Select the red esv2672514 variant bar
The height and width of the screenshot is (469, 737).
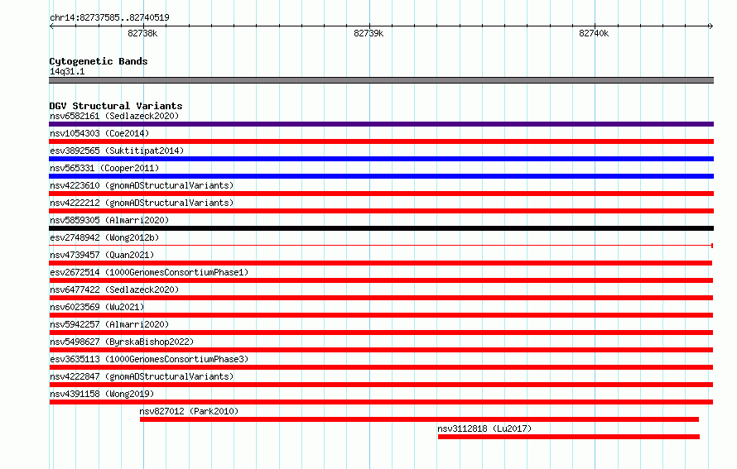(x=381, y=280)
